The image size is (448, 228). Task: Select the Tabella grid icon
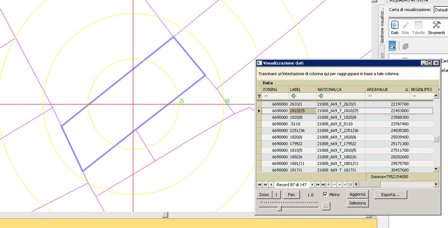click(x=418, y=25)
